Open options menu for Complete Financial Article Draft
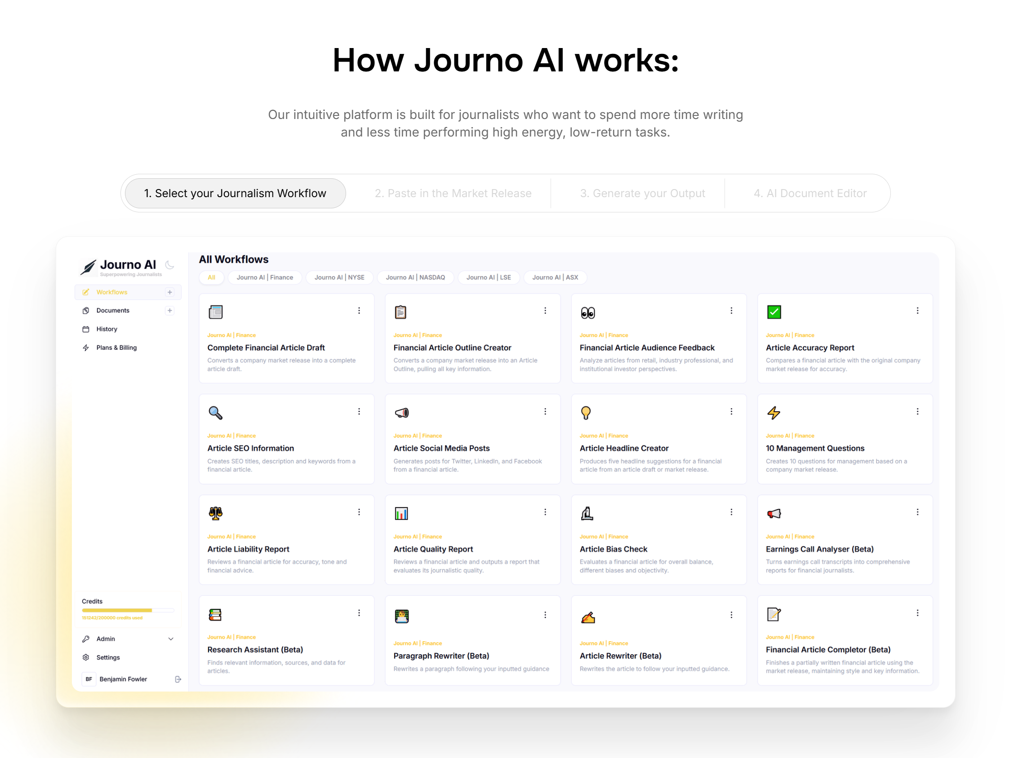The height and width of the screenshot is (758, 1014). (x=359, y=311)
